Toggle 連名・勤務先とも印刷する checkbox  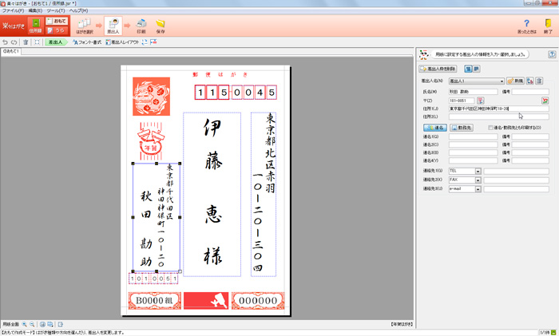coord(490,127)
